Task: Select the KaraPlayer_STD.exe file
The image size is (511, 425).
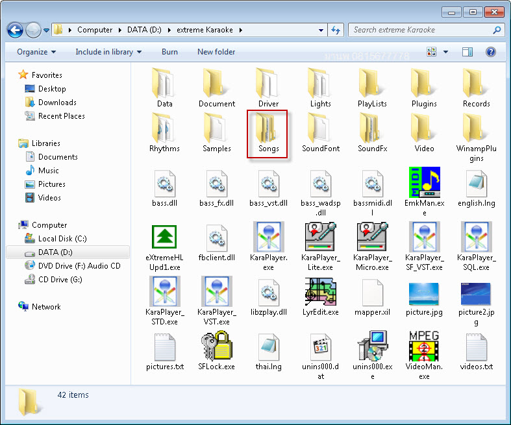Action: point(164,301)
